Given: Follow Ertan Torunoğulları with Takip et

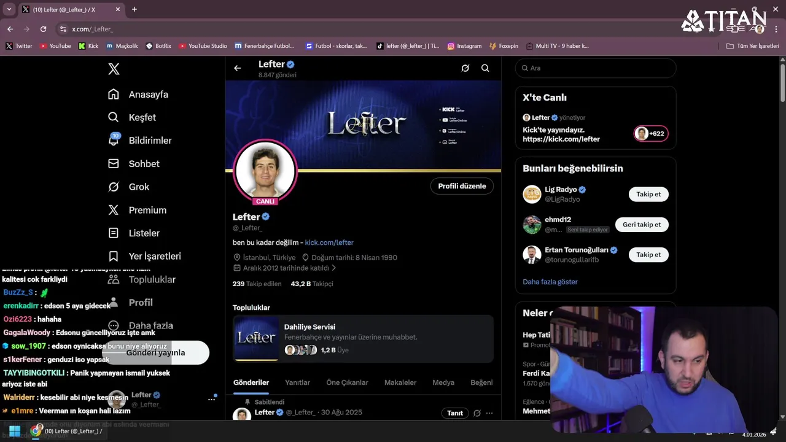Looking at the screenshot, I should (648, 255).
